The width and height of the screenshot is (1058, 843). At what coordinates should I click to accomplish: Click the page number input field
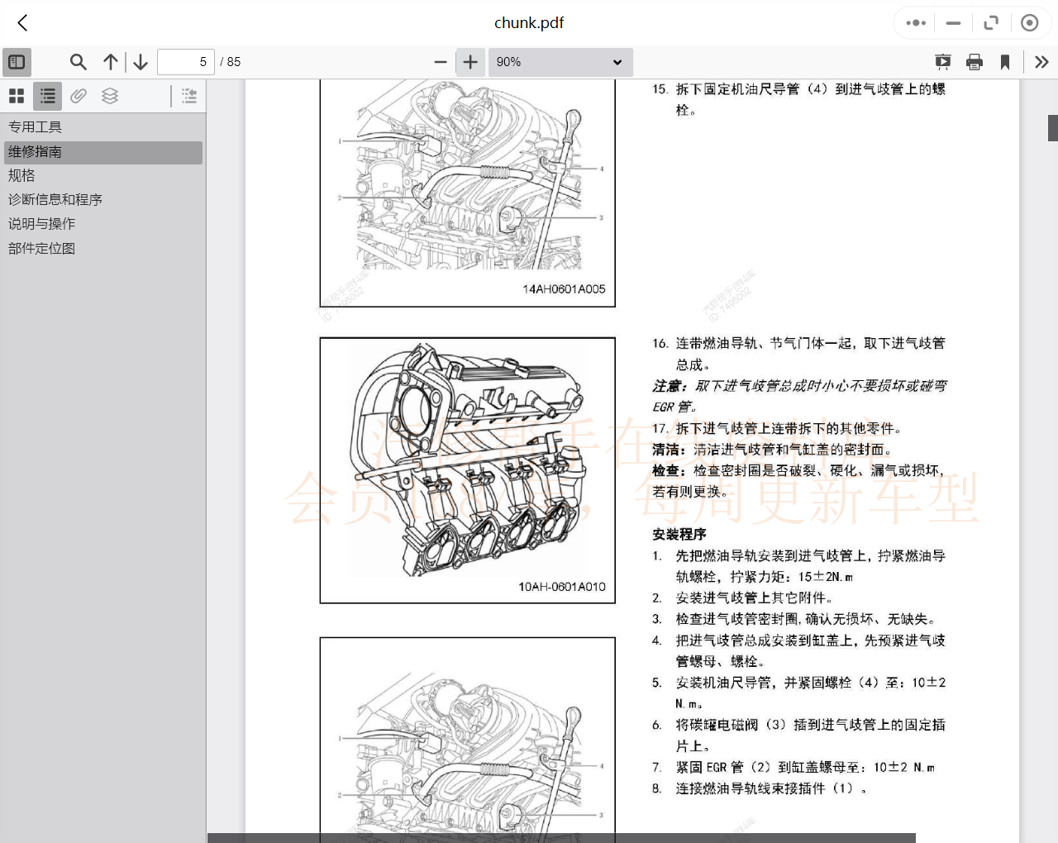[185, 62]
